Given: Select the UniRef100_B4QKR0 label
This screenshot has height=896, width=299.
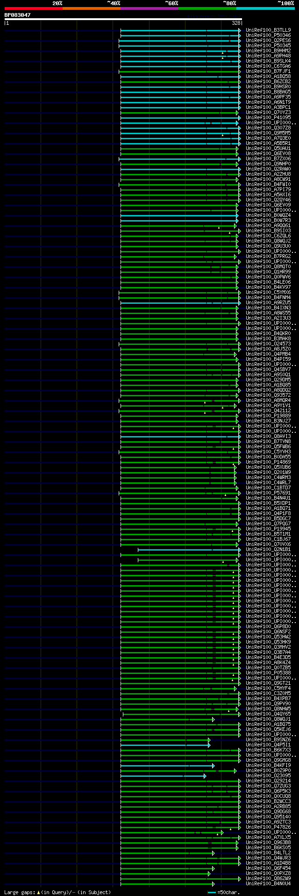Looking at the screenshot, I should [x=268, y=333].
